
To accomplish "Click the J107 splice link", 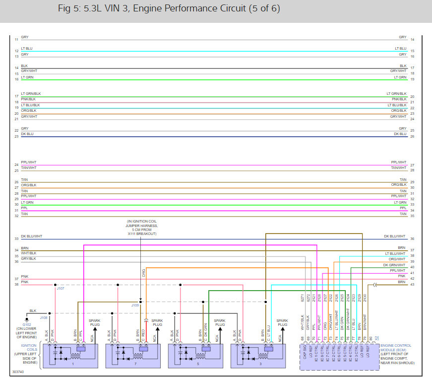I will pyautogui.click(x=61, y=289).
